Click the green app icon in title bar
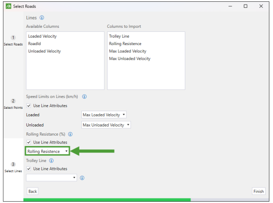The image size is (273, 203). click(x=8, y=6)
